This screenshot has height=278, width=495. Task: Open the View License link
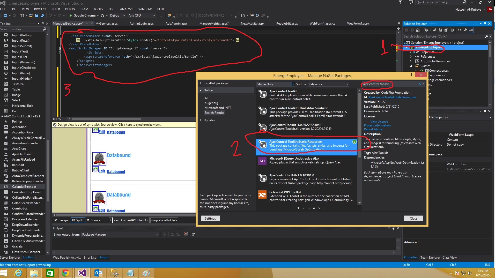(379, 122)
